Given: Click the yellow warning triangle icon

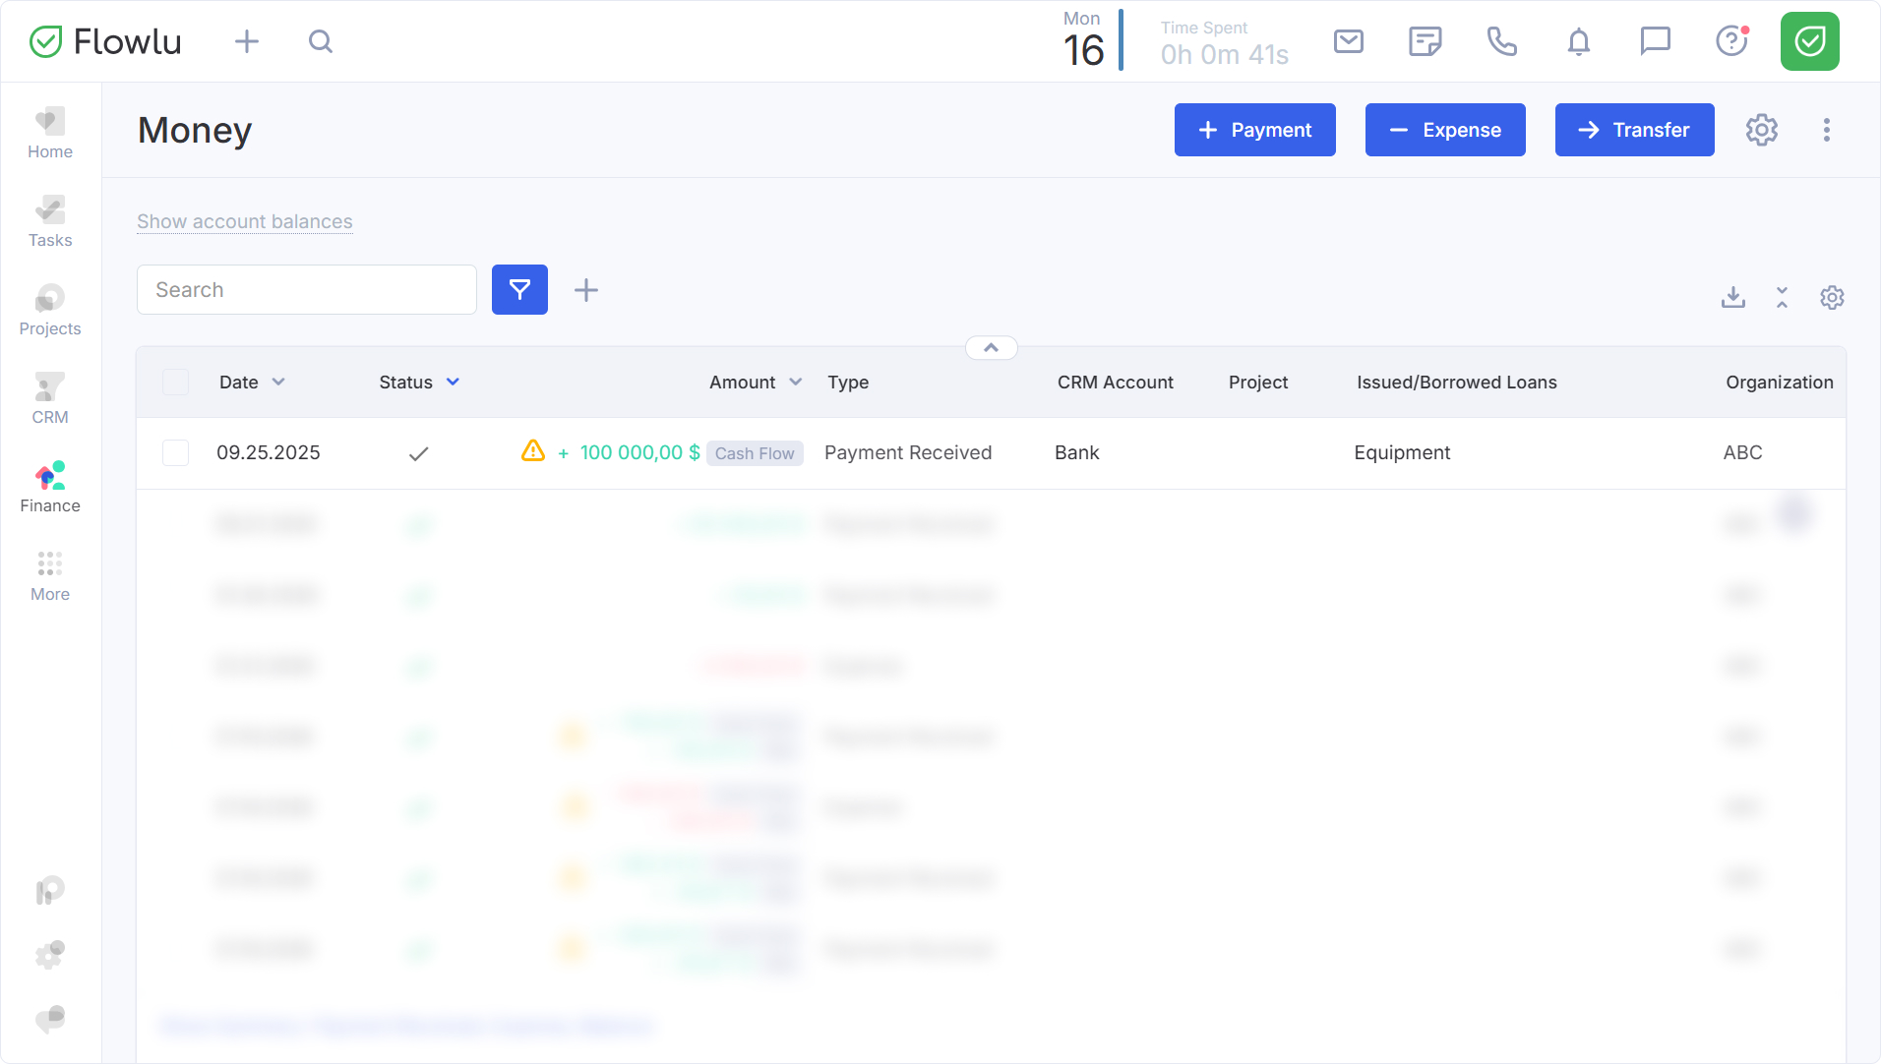Looking at the screenshot, I should [x=532, y=451].
